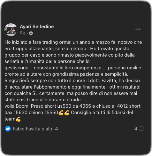152x156 pixels.
Task: Click the comment speech bubble icon
Action: (141, 129)
